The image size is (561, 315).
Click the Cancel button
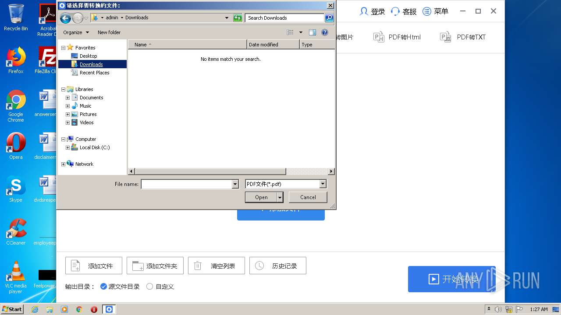point(308,197)
